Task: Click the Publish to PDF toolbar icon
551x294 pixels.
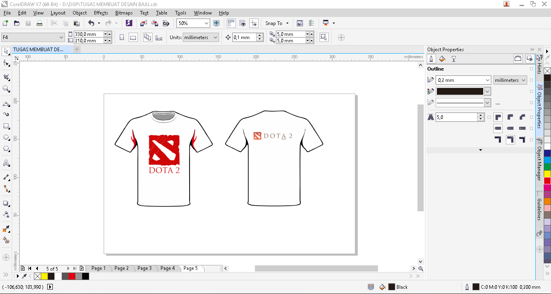Action: coord(166,23)
